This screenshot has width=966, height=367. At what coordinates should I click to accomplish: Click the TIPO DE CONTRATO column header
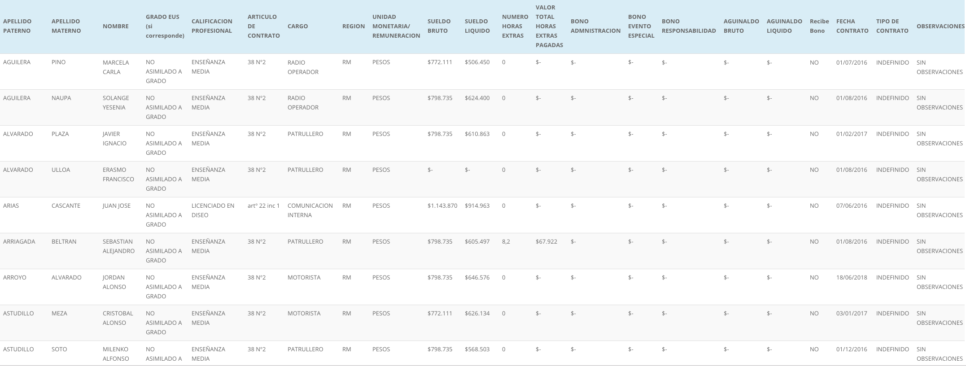click(x=892, y=26)
